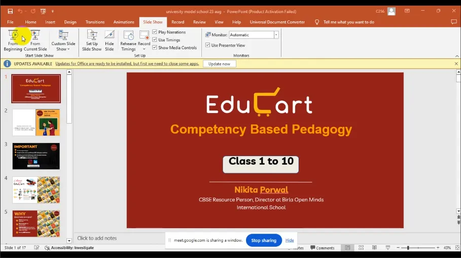Open the comments pane icon at top right
The width and height of the screenshot is (461, 258).
click(x=454, y=22)
